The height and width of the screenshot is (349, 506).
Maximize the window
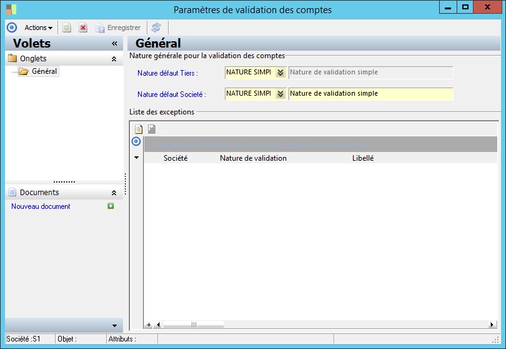tap(465, 7)
